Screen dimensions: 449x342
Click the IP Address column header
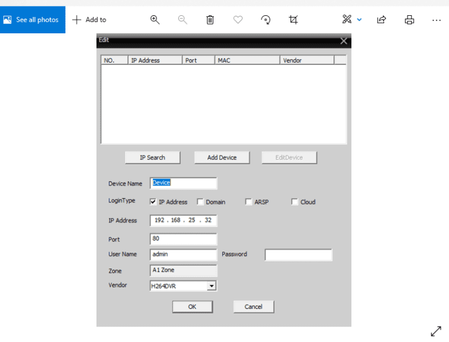[155, 60]
